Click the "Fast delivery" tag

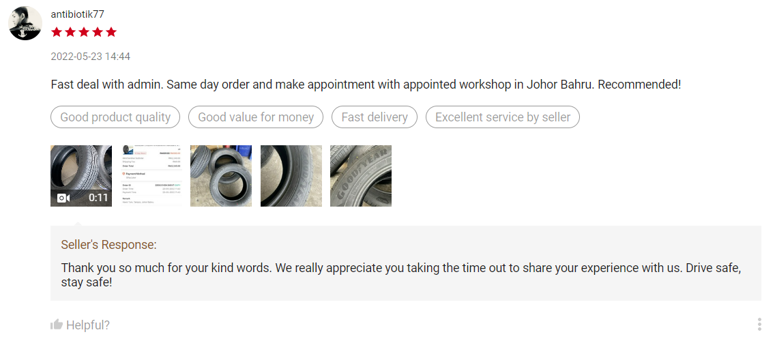(x=375, y=117)
